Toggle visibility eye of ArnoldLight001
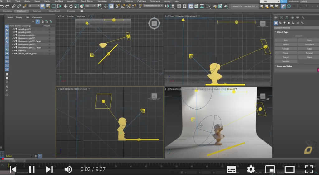Viewport: 319px width, 175px height. tap(14, 29)
